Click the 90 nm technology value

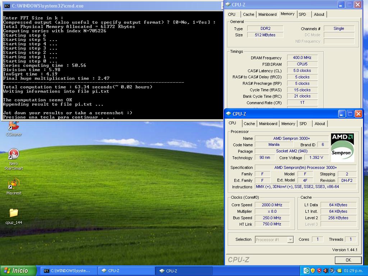(x=265, y=158)
